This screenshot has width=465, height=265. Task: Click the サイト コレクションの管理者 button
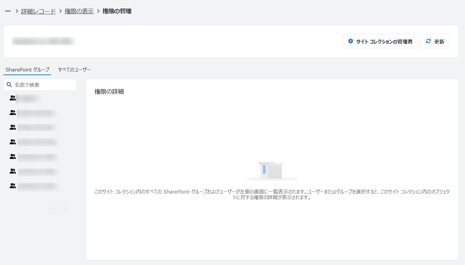click(380, 42)
